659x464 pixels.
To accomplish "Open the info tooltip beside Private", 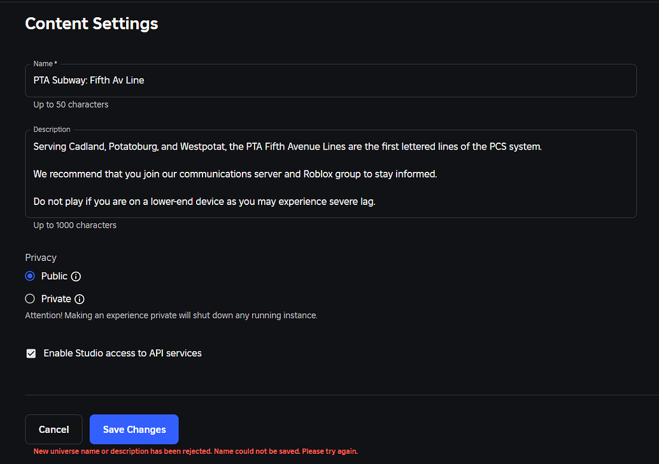I will [x=80, y=299].
